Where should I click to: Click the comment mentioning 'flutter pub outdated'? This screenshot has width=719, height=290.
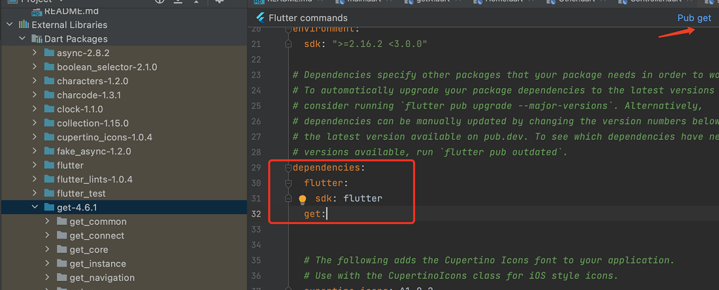click(x=430, y=152)
